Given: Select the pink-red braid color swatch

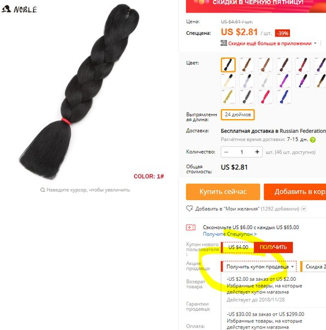Looking at the screenshot, I should (265, 97).
